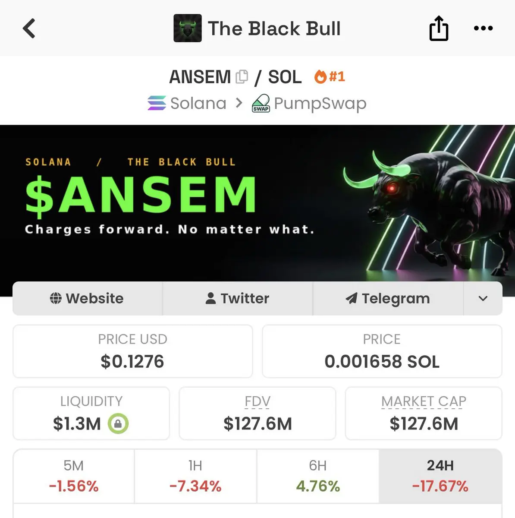This screenshot has width=515, height=518.
Task: Tap The Black Bull avatar thumbnail
Action: (x=187, y=28)
